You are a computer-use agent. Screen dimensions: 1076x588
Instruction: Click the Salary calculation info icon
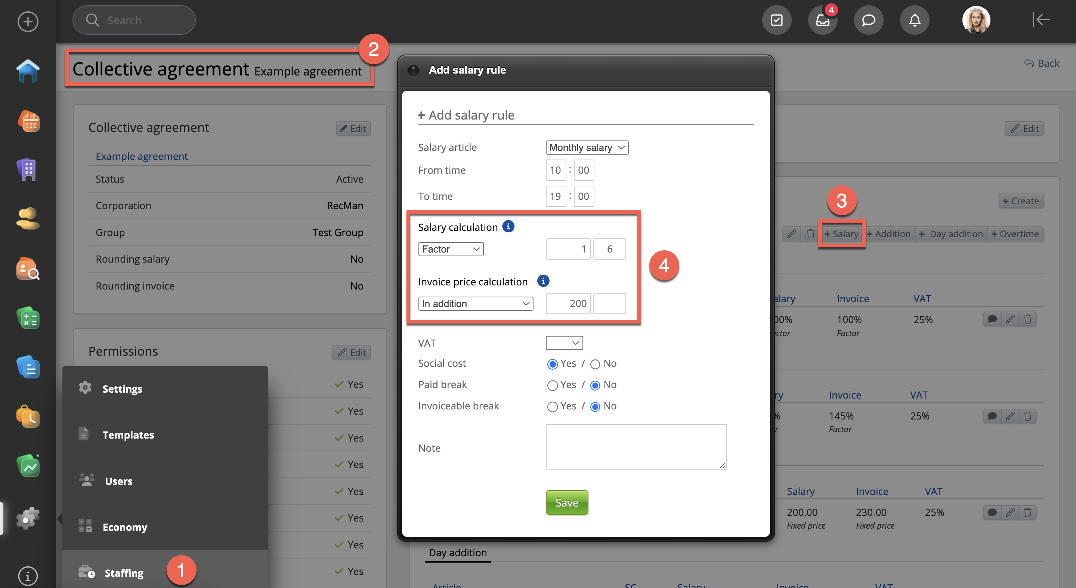pos(508,226)
